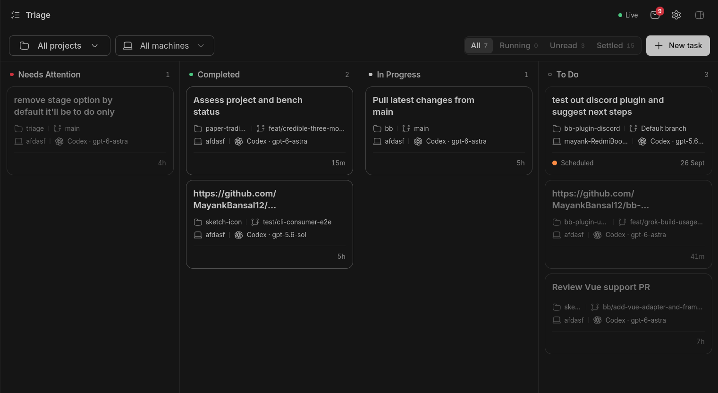Select the Settled filter tab
Screen dimensions: 718x393
pos(615,46)
